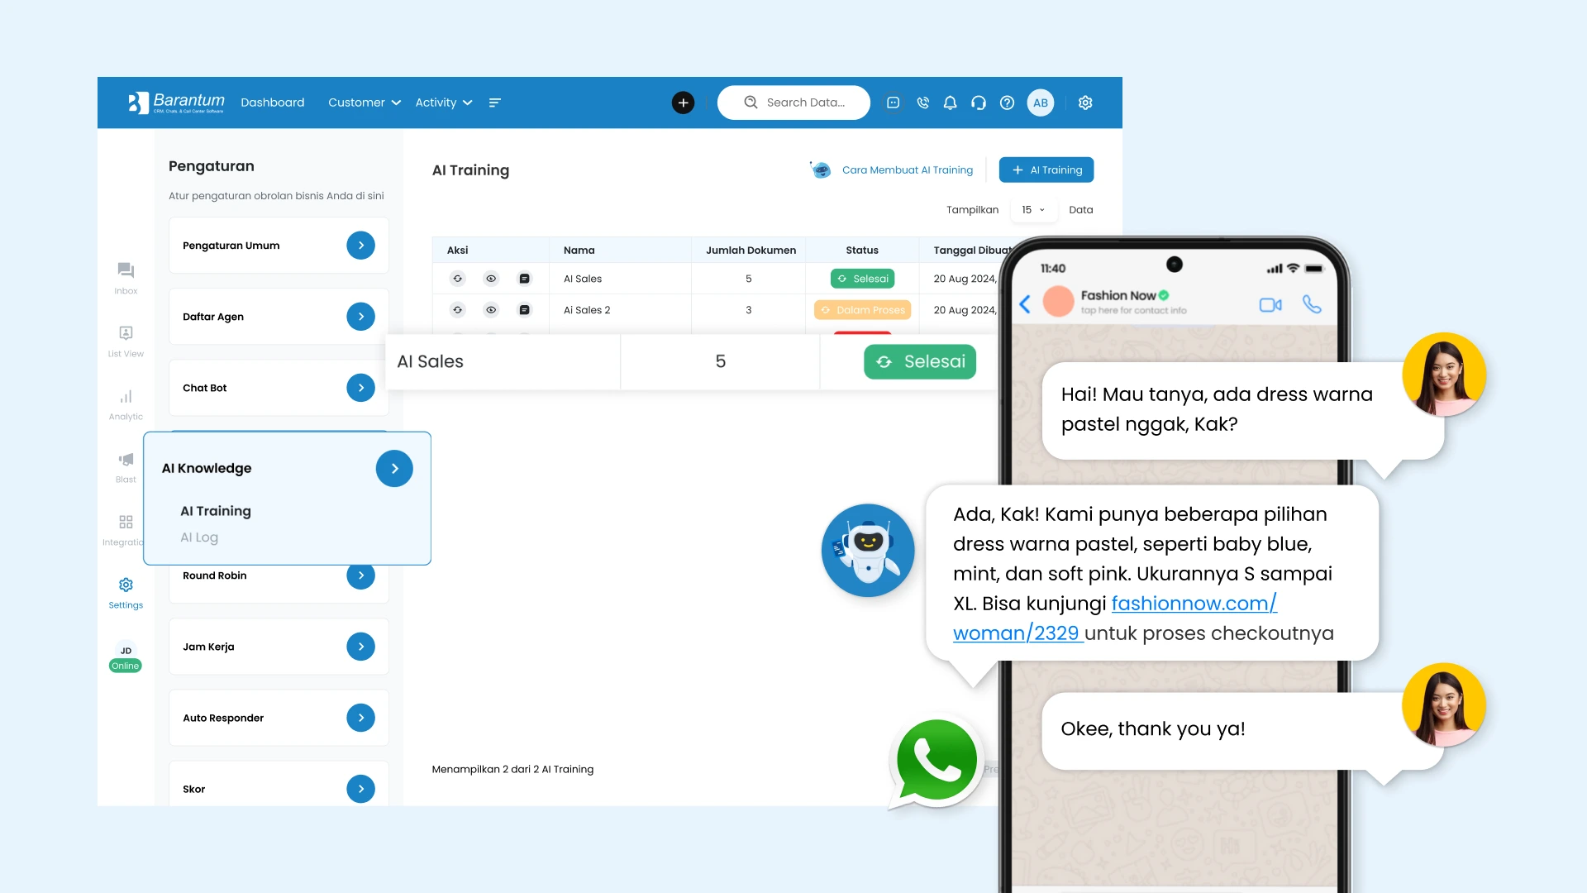Click the headset/call center icon in header
Image resolution: width=1587 pixels, height=893 pixels.
[978, 103]
